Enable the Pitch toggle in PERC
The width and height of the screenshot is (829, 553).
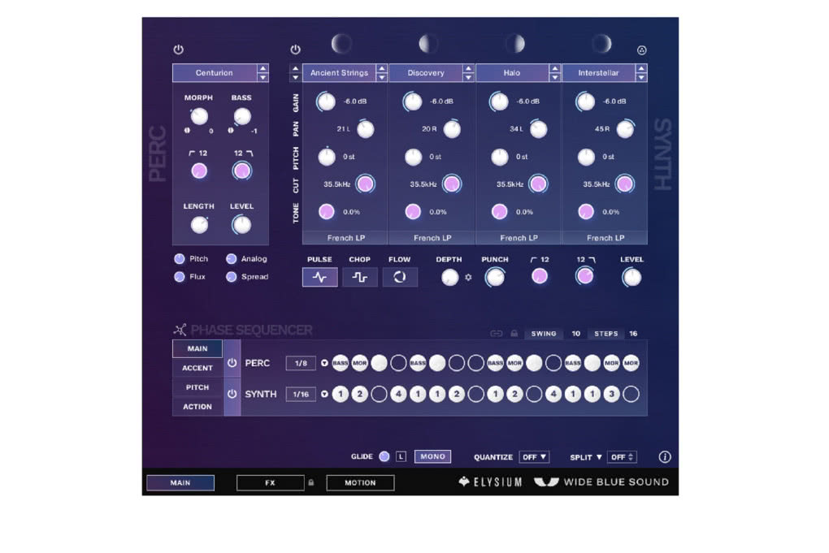pos(180,259)
